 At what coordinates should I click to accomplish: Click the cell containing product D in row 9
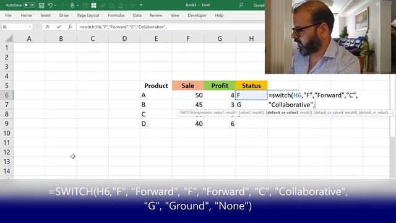pyautogui.click(x=157, y=124)
